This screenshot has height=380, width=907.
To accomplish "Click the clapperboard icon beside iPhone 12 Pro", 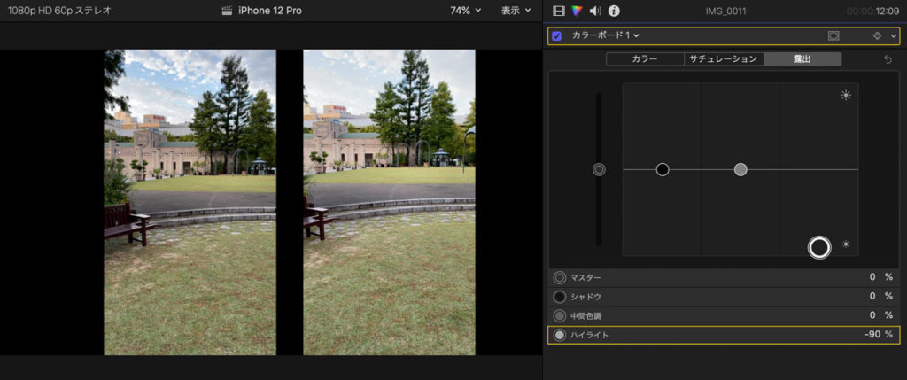I will point(228,11).
